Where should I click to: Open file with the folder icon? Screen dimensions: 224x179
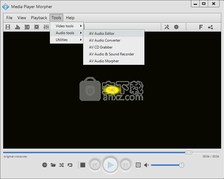click(x=53, y=165)
